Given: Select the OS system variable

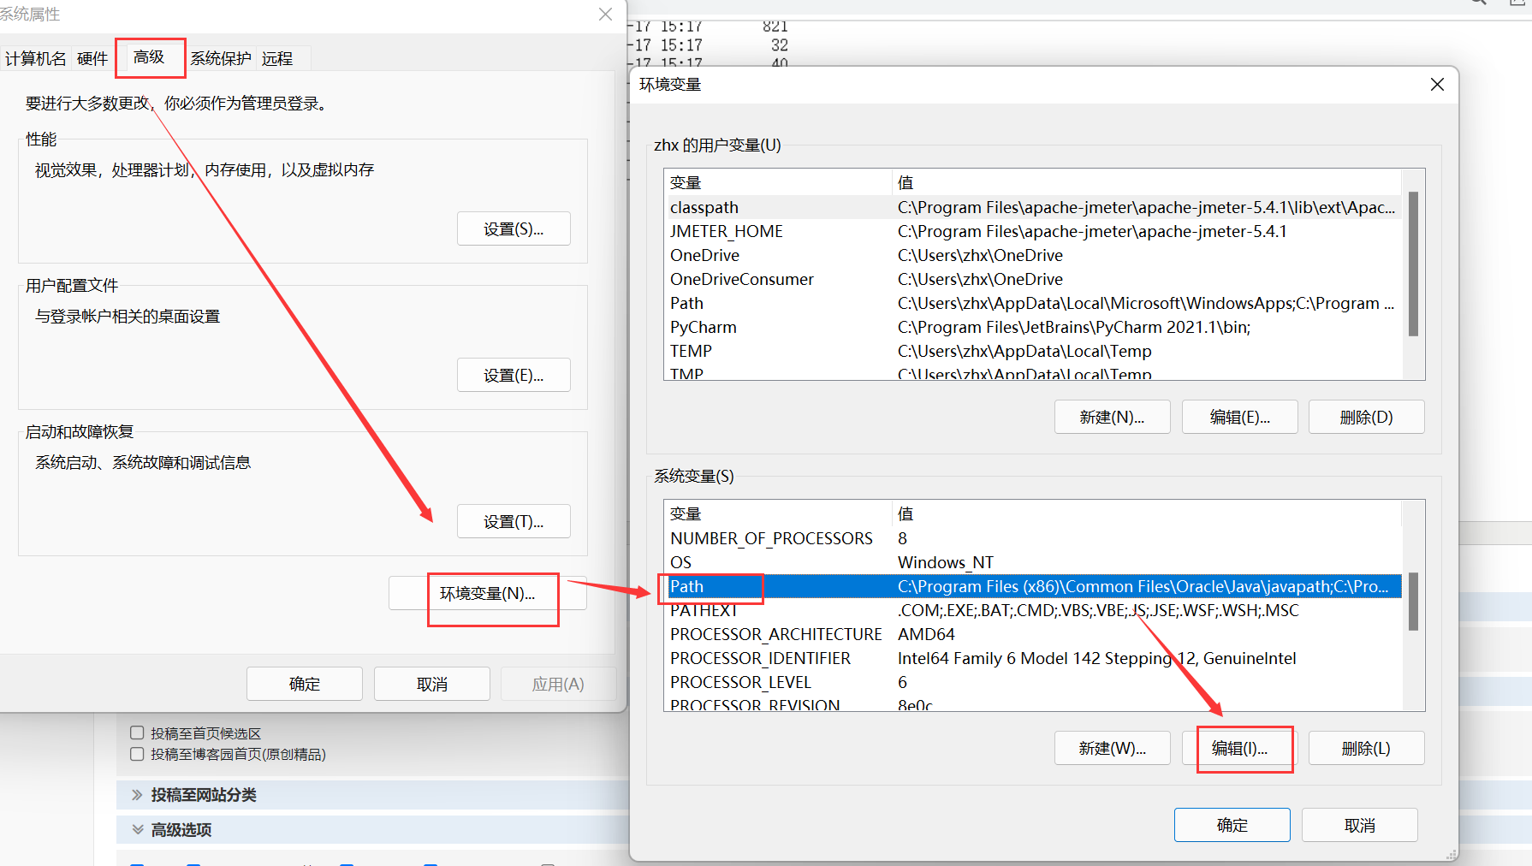Looking at the screenshot, I should (1033, 562).
